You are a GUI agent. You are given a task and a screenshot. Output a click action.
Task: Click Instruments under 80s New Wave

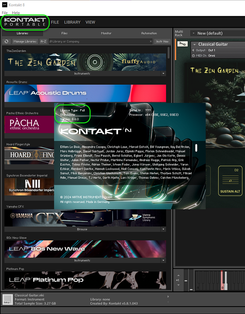82,260
